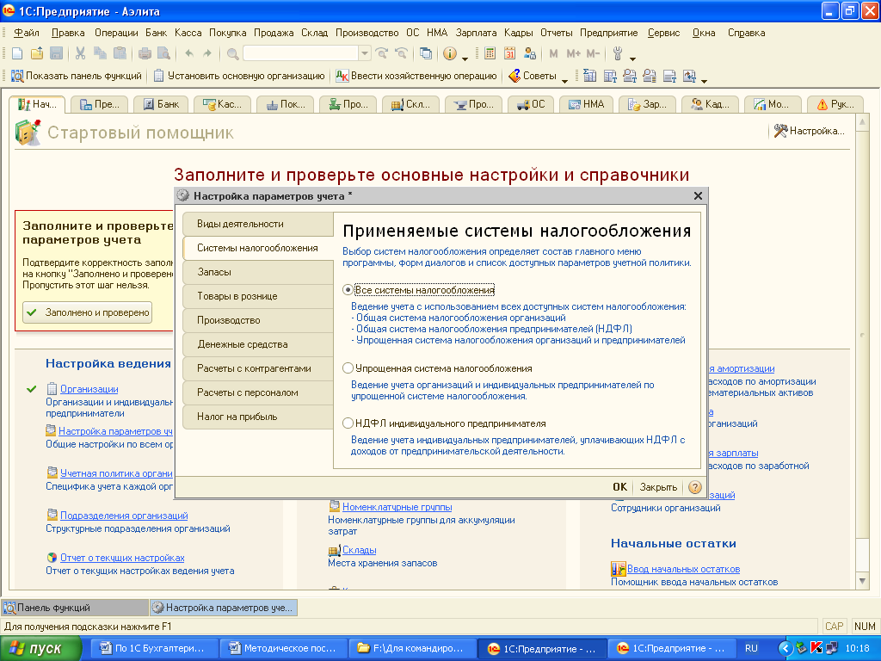881x661 pixels.
Task: Select Налог на прибыль section
Action: (258, 417)
